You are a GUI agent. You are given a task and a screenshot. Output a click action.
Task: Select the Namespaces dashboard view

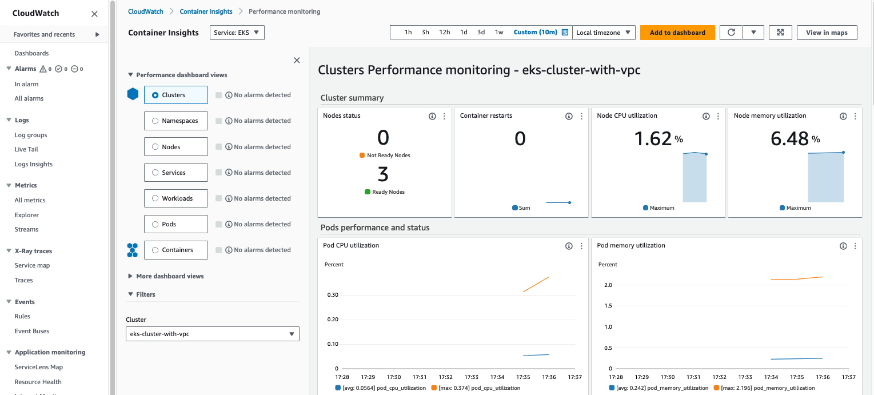click(176, 121)
